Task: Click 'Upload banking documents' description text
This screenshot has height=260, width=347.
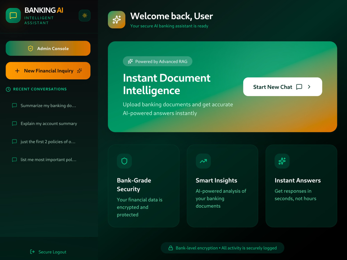Action: [x=178, y=109]
